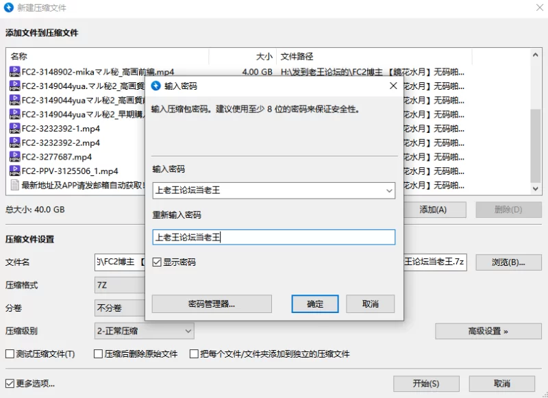Screen dimensions: 548x398
Task: Enable 压缩后删除原始文件 checkbox
Action: [98, 354]
